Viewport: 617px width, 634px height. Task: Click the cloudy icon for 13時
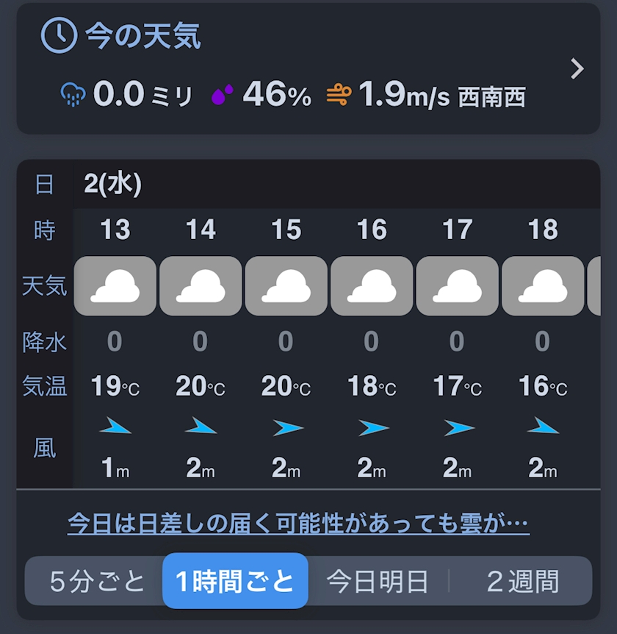(x=115, y=286)
